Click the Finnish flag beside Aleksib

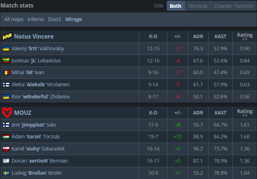click(6, 85)
